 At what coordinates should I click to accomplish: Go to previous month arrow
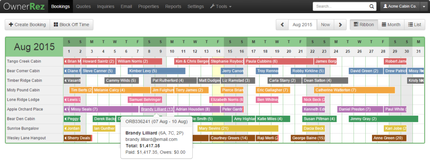(282, 25)
